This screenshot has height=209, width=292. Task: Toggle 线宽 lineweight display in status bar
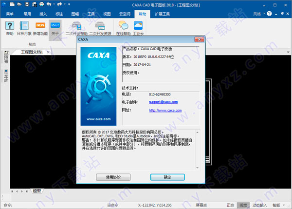click(243, 205)
